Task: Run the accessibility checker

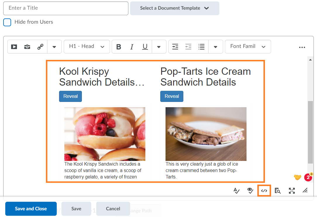Action: (236, 190)
